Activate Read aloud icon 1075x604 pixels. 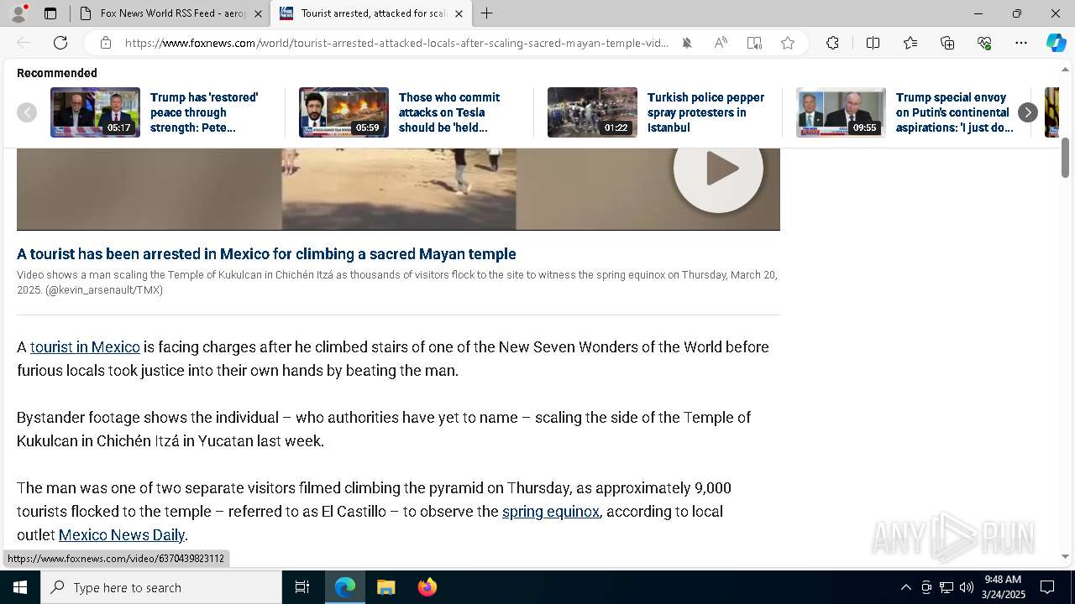tap(721, 43)
